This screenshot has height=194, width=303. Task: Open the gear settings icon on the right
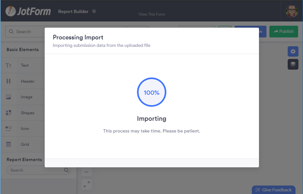click(293, 51)
